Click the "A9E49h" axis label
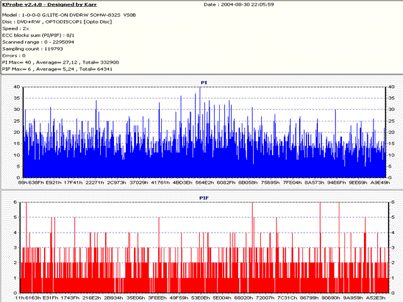The height and width of the screenshot is (302, 403). 380,182
